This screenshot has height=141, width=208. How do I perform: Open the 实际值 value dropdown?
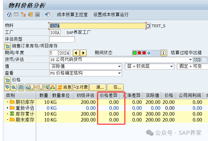click(120, 66)
